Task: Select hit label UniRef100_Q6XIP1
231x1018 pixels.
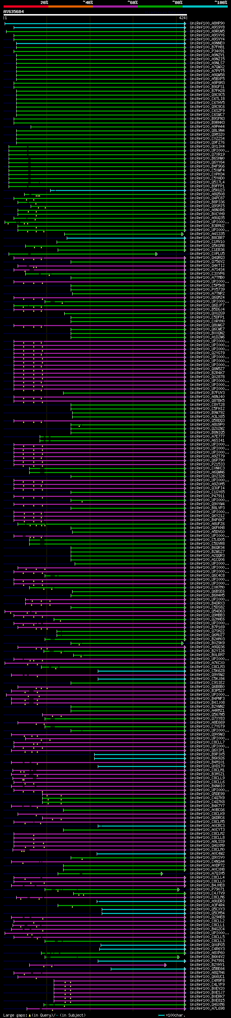Action: (207, 750)
